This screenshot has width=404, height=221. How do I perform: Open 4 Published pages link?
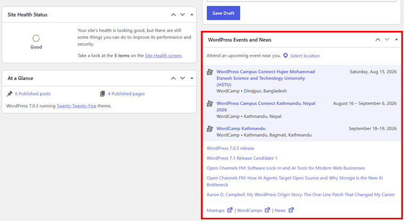[127, 94]
